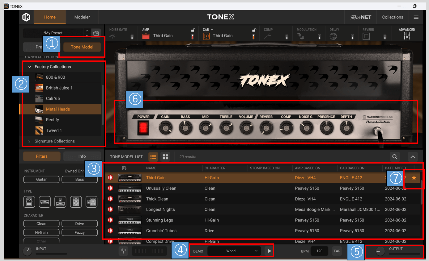
Task: Filter instrument by Bass
Action: click(79, 179)
